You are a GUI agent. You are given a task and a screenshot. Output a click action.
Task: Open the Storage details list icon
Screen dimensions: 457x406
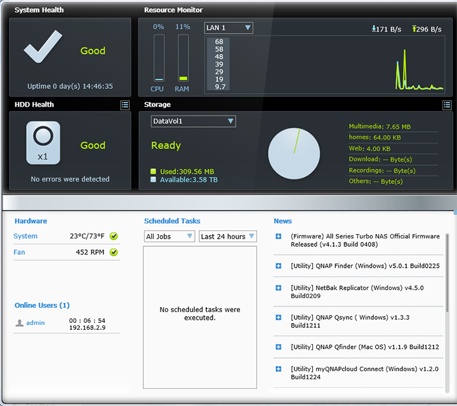[447, 105]
